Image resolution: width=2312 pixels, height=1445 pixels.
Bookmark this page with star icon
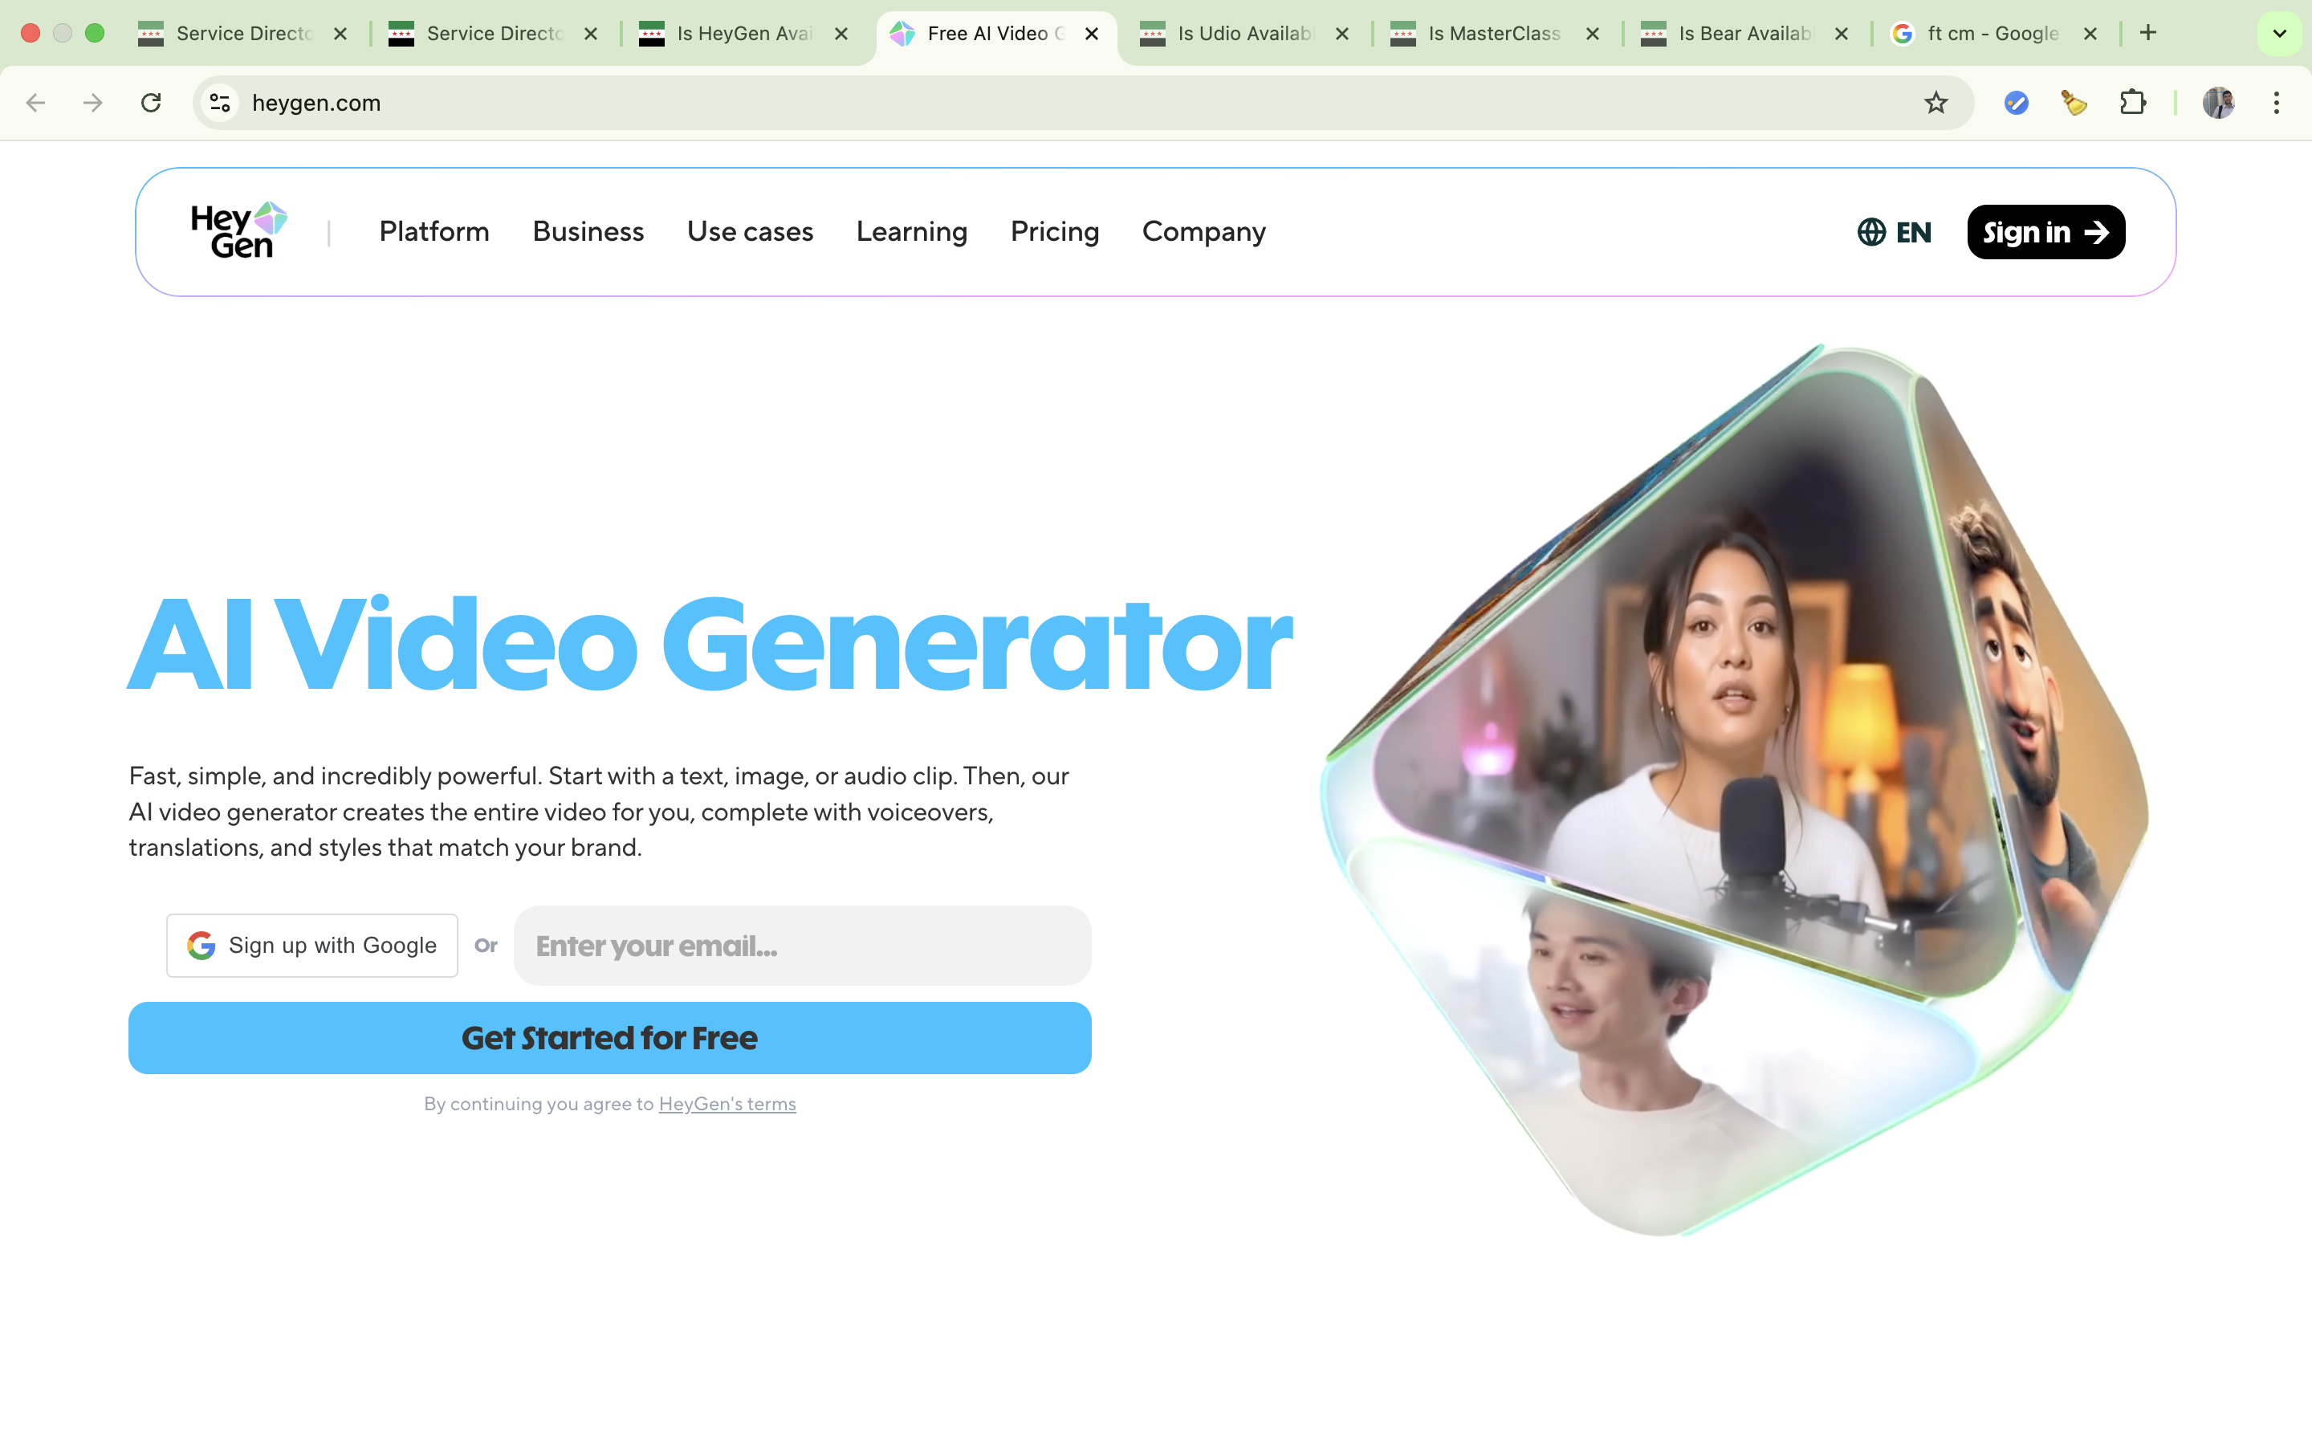[x=1935, y=102]
